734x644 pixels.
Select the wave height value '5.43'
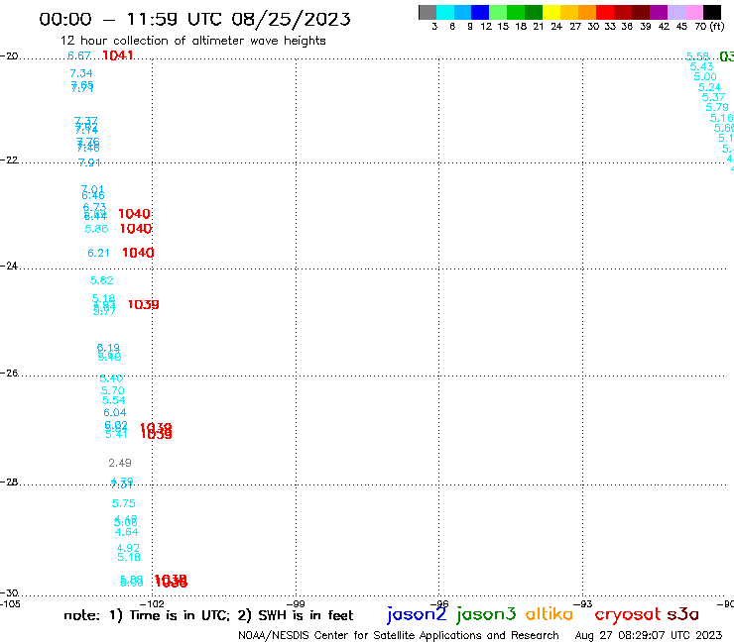701,67
